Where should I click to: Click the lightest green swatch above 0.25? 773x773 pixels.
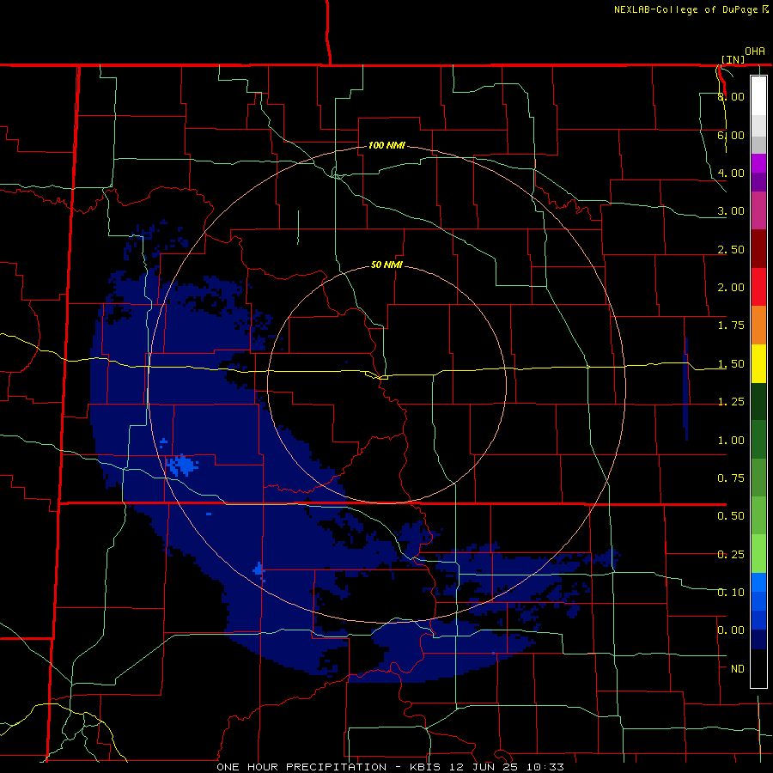(x=758, y=554)
